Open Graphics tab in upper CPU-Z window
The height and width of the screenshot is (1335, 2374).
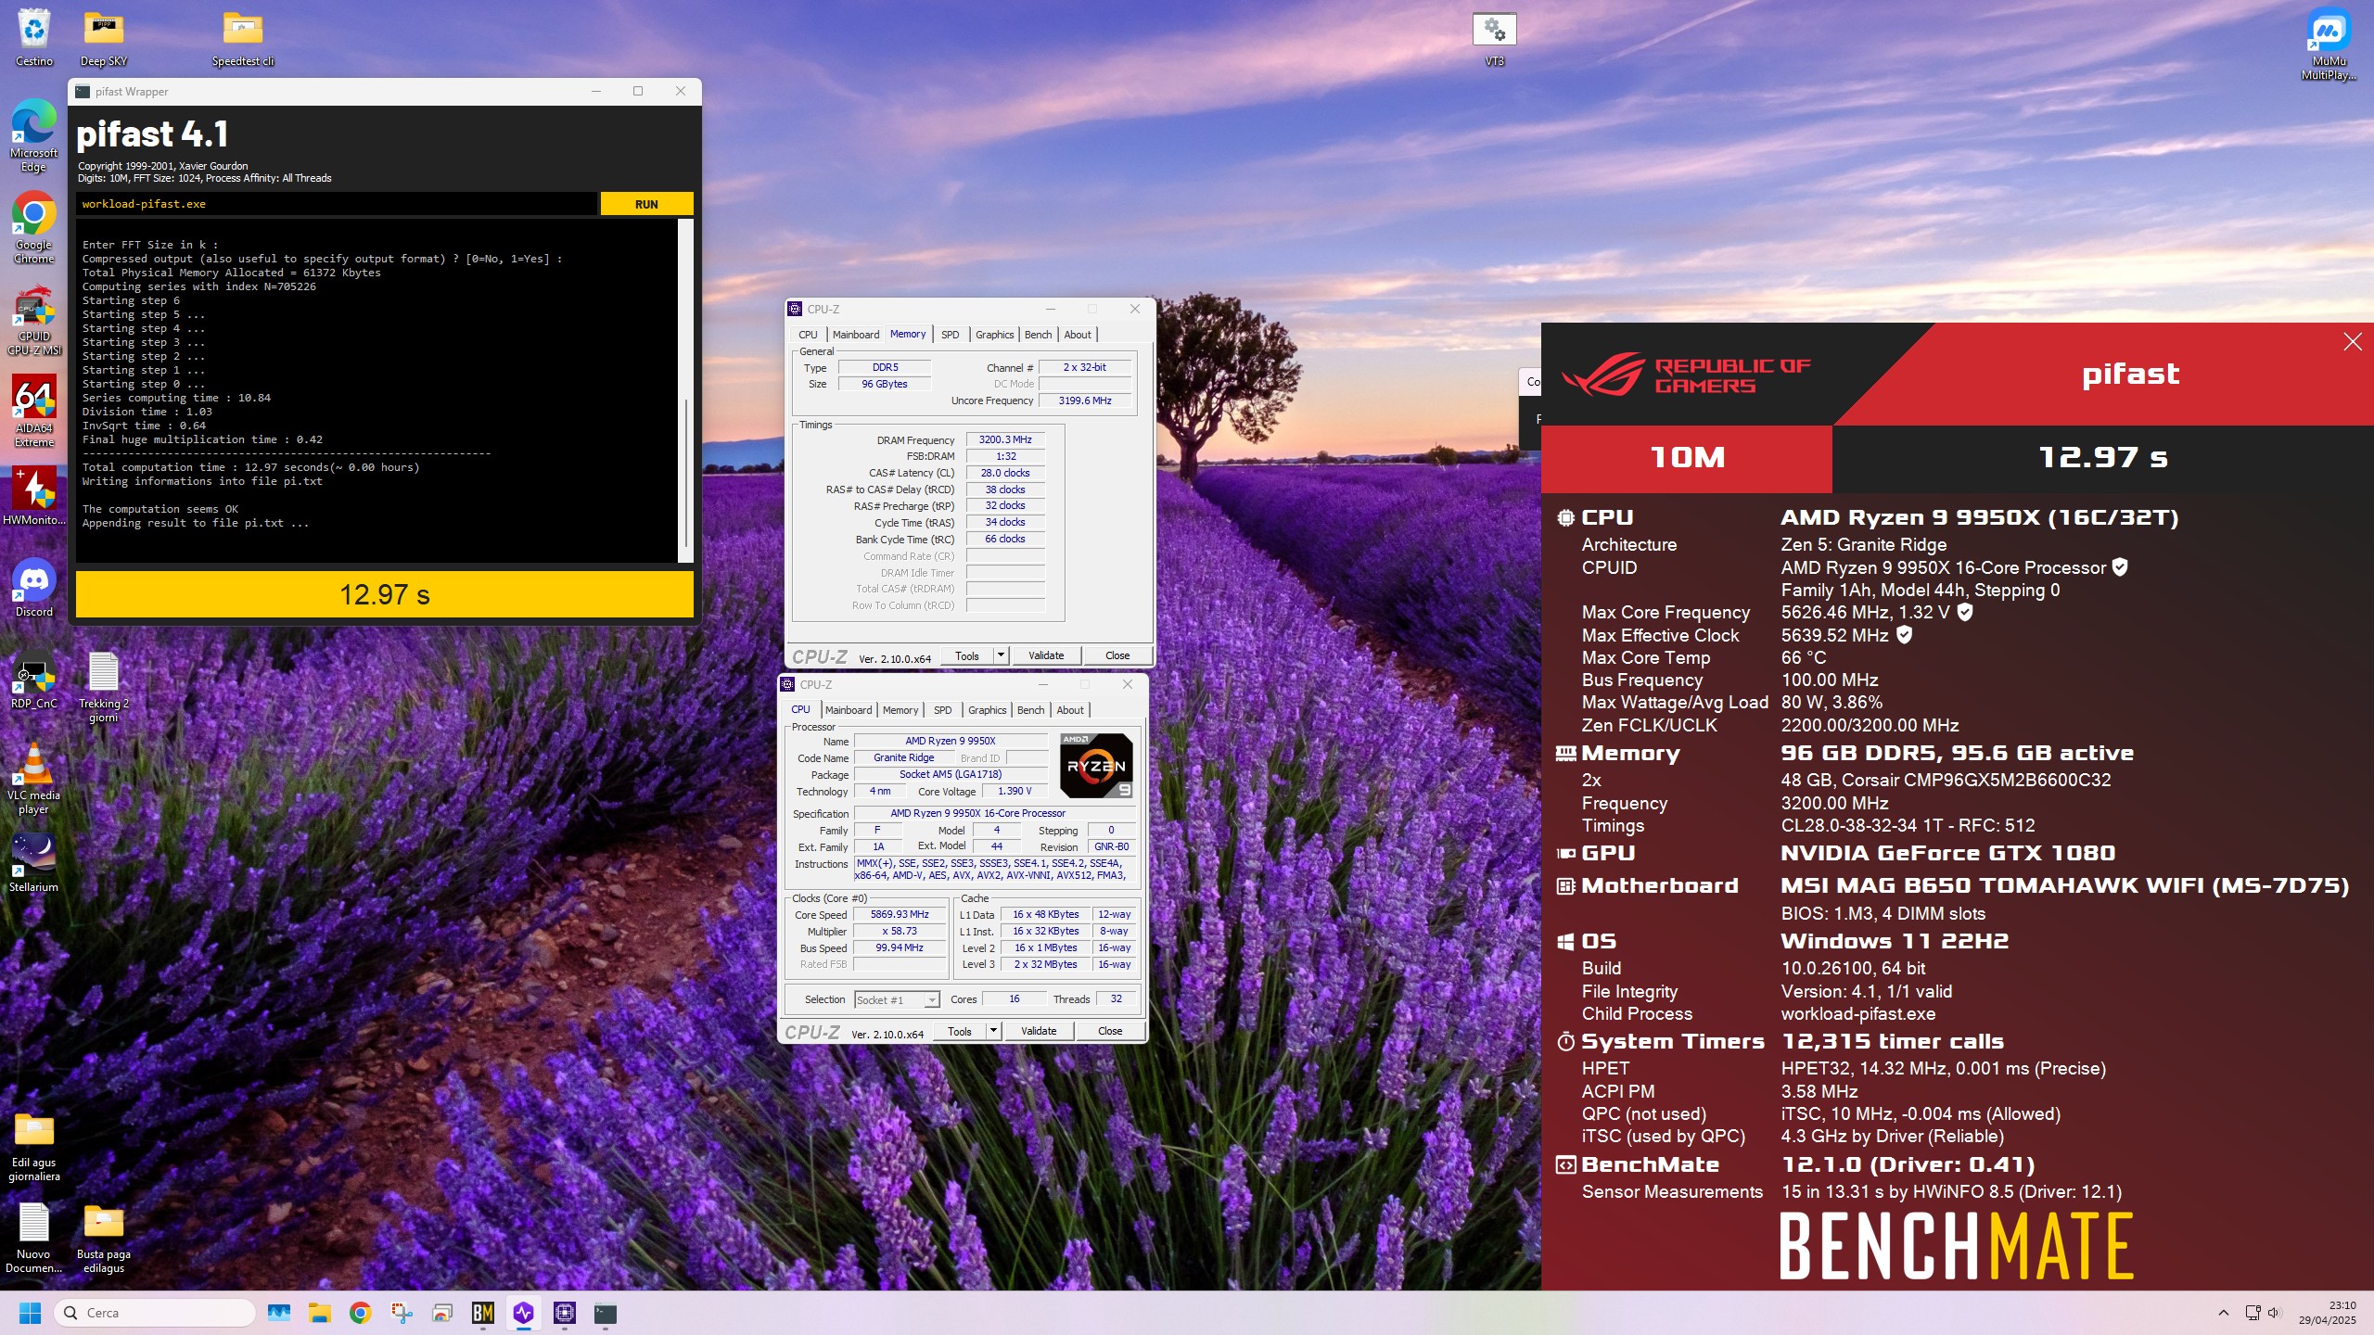point(994,335)
